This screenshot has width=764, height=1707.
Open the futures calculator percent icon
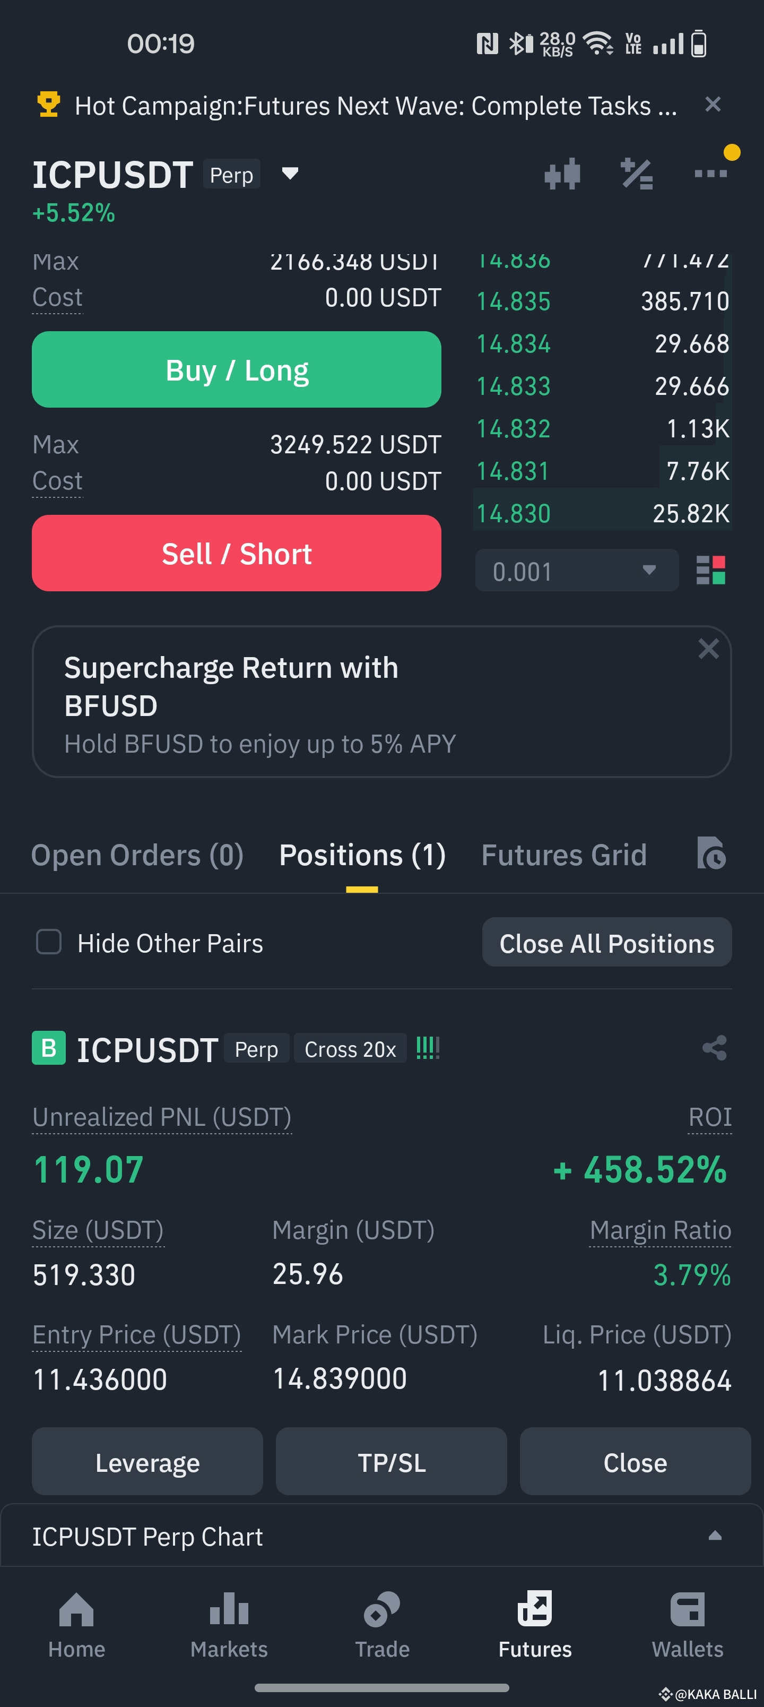click(x=636, y=174)
